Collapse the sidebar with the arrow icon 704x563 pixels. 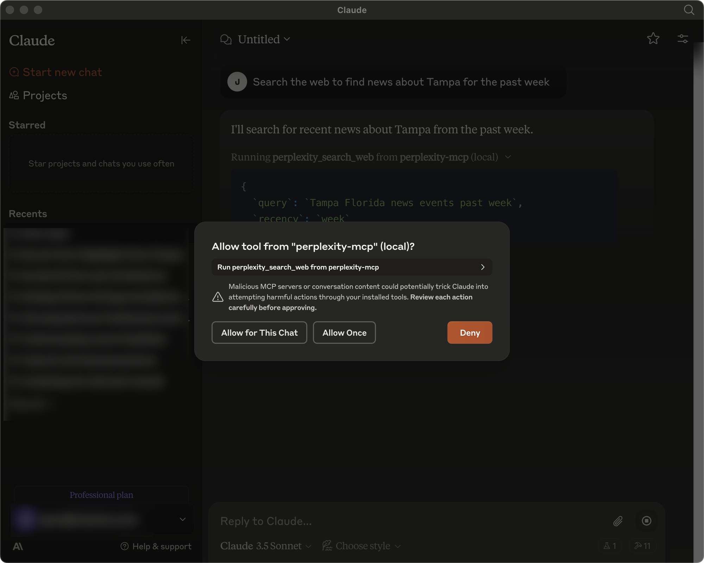pos(186,40)
